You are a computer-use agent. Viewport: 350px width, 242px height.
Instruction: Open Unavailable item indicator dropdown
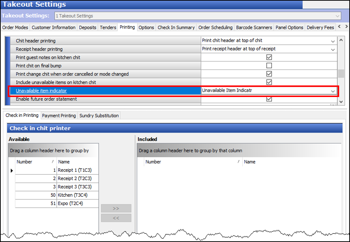[x=333, y=91]
